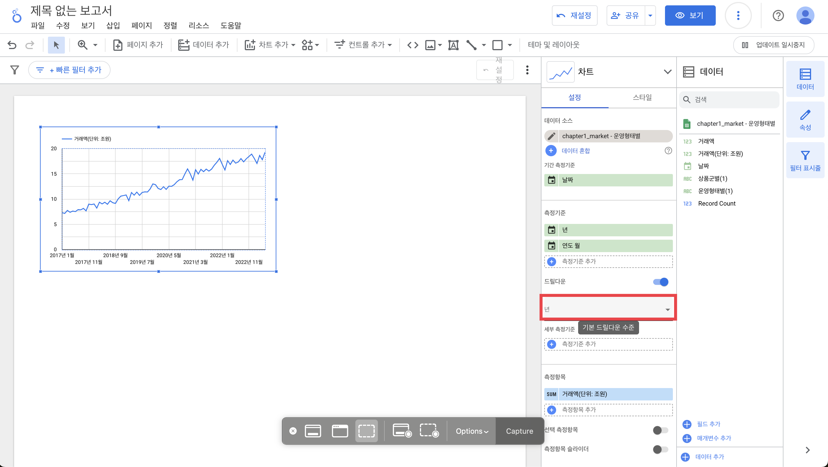Click the embed URL code icon
This screenshot has height=467, width=828.
(x=413, y=45)
